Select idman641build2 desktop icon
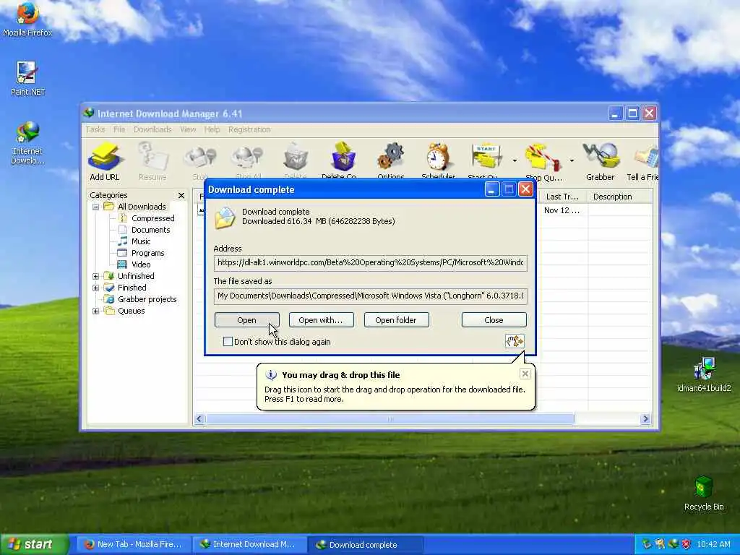Image resolution: width=740 pixels, height=555 pixels. [704, 375]
